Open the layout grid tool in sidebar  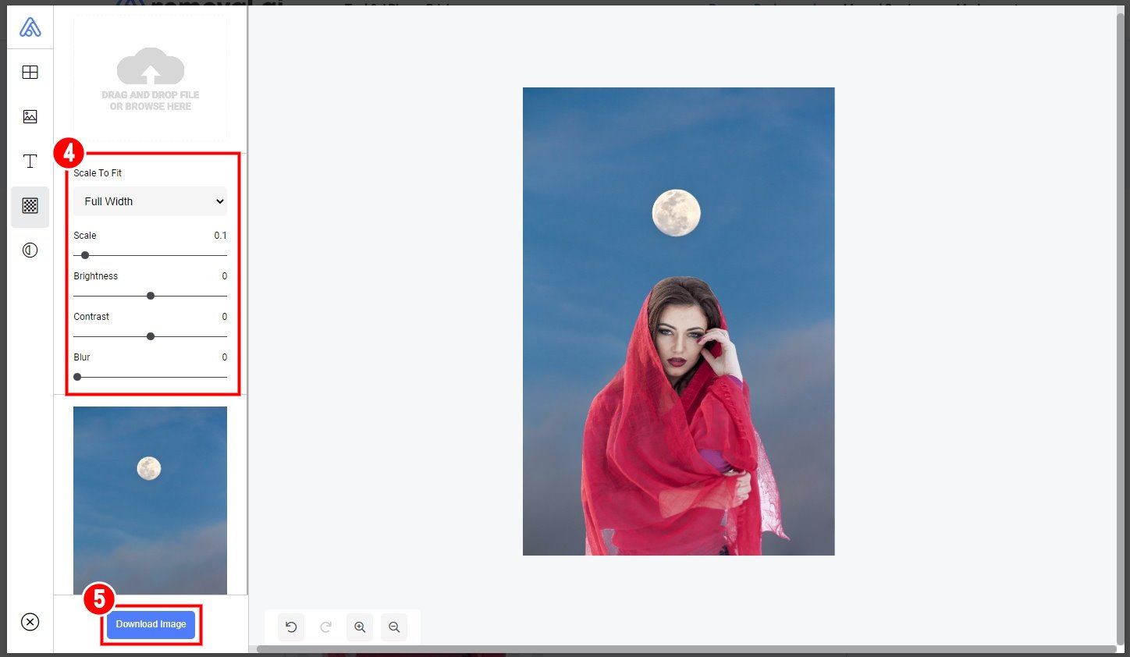click(x=30, y=72)
